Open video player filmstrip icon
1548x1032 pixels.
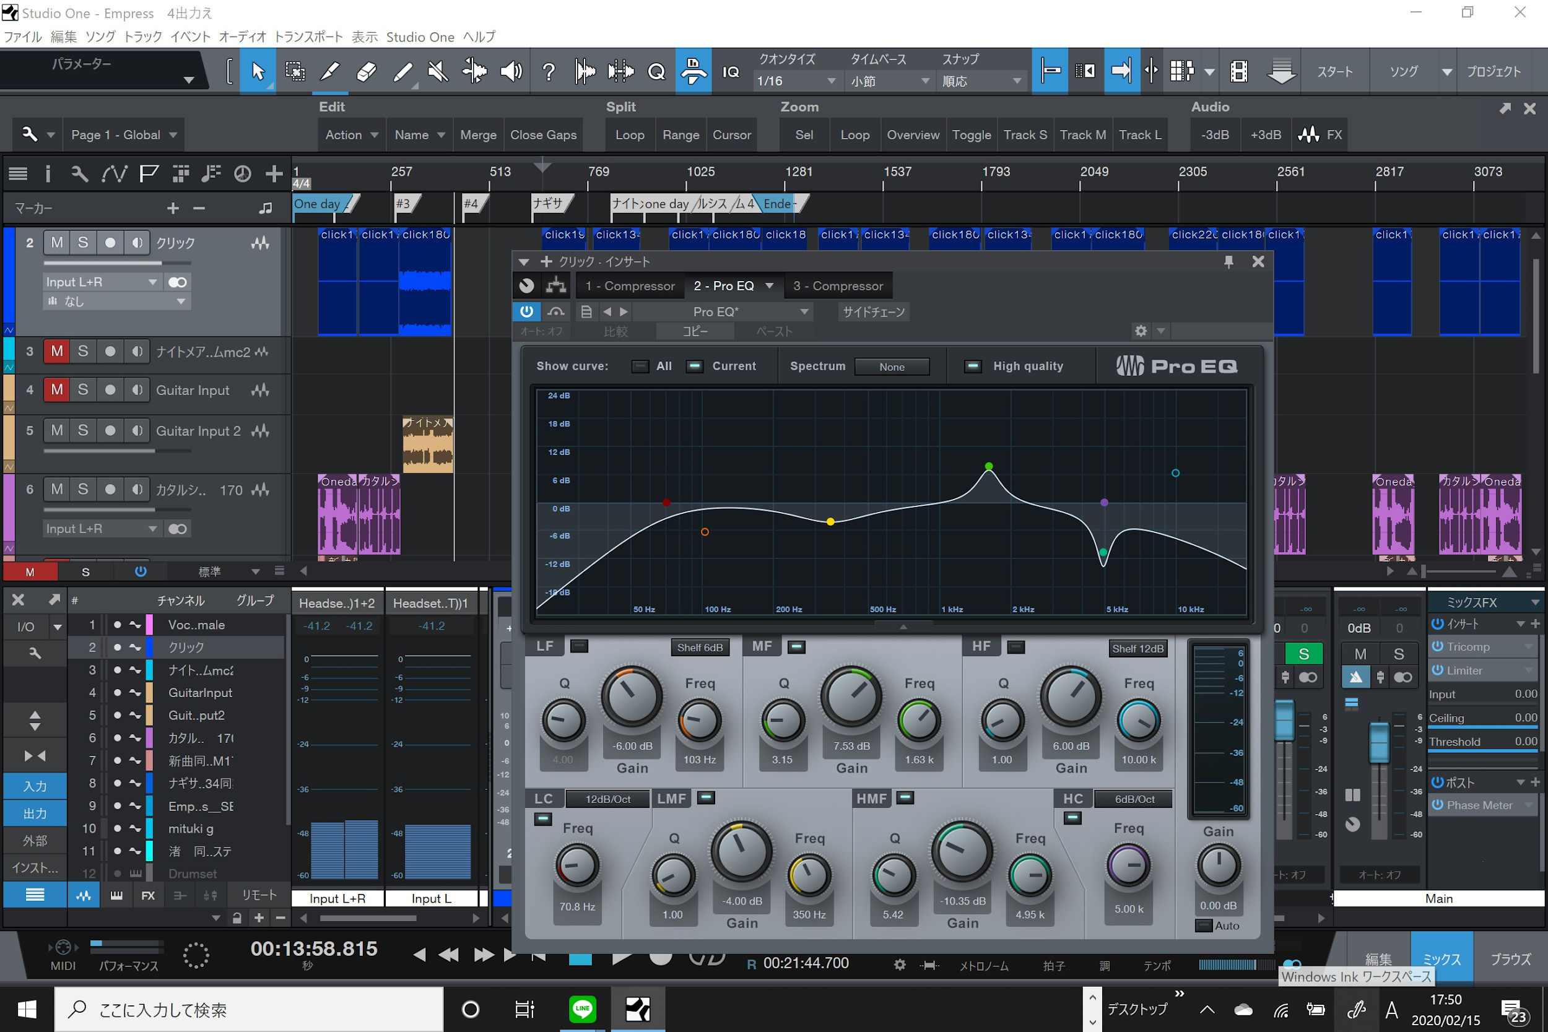(x=1238, y=71)
